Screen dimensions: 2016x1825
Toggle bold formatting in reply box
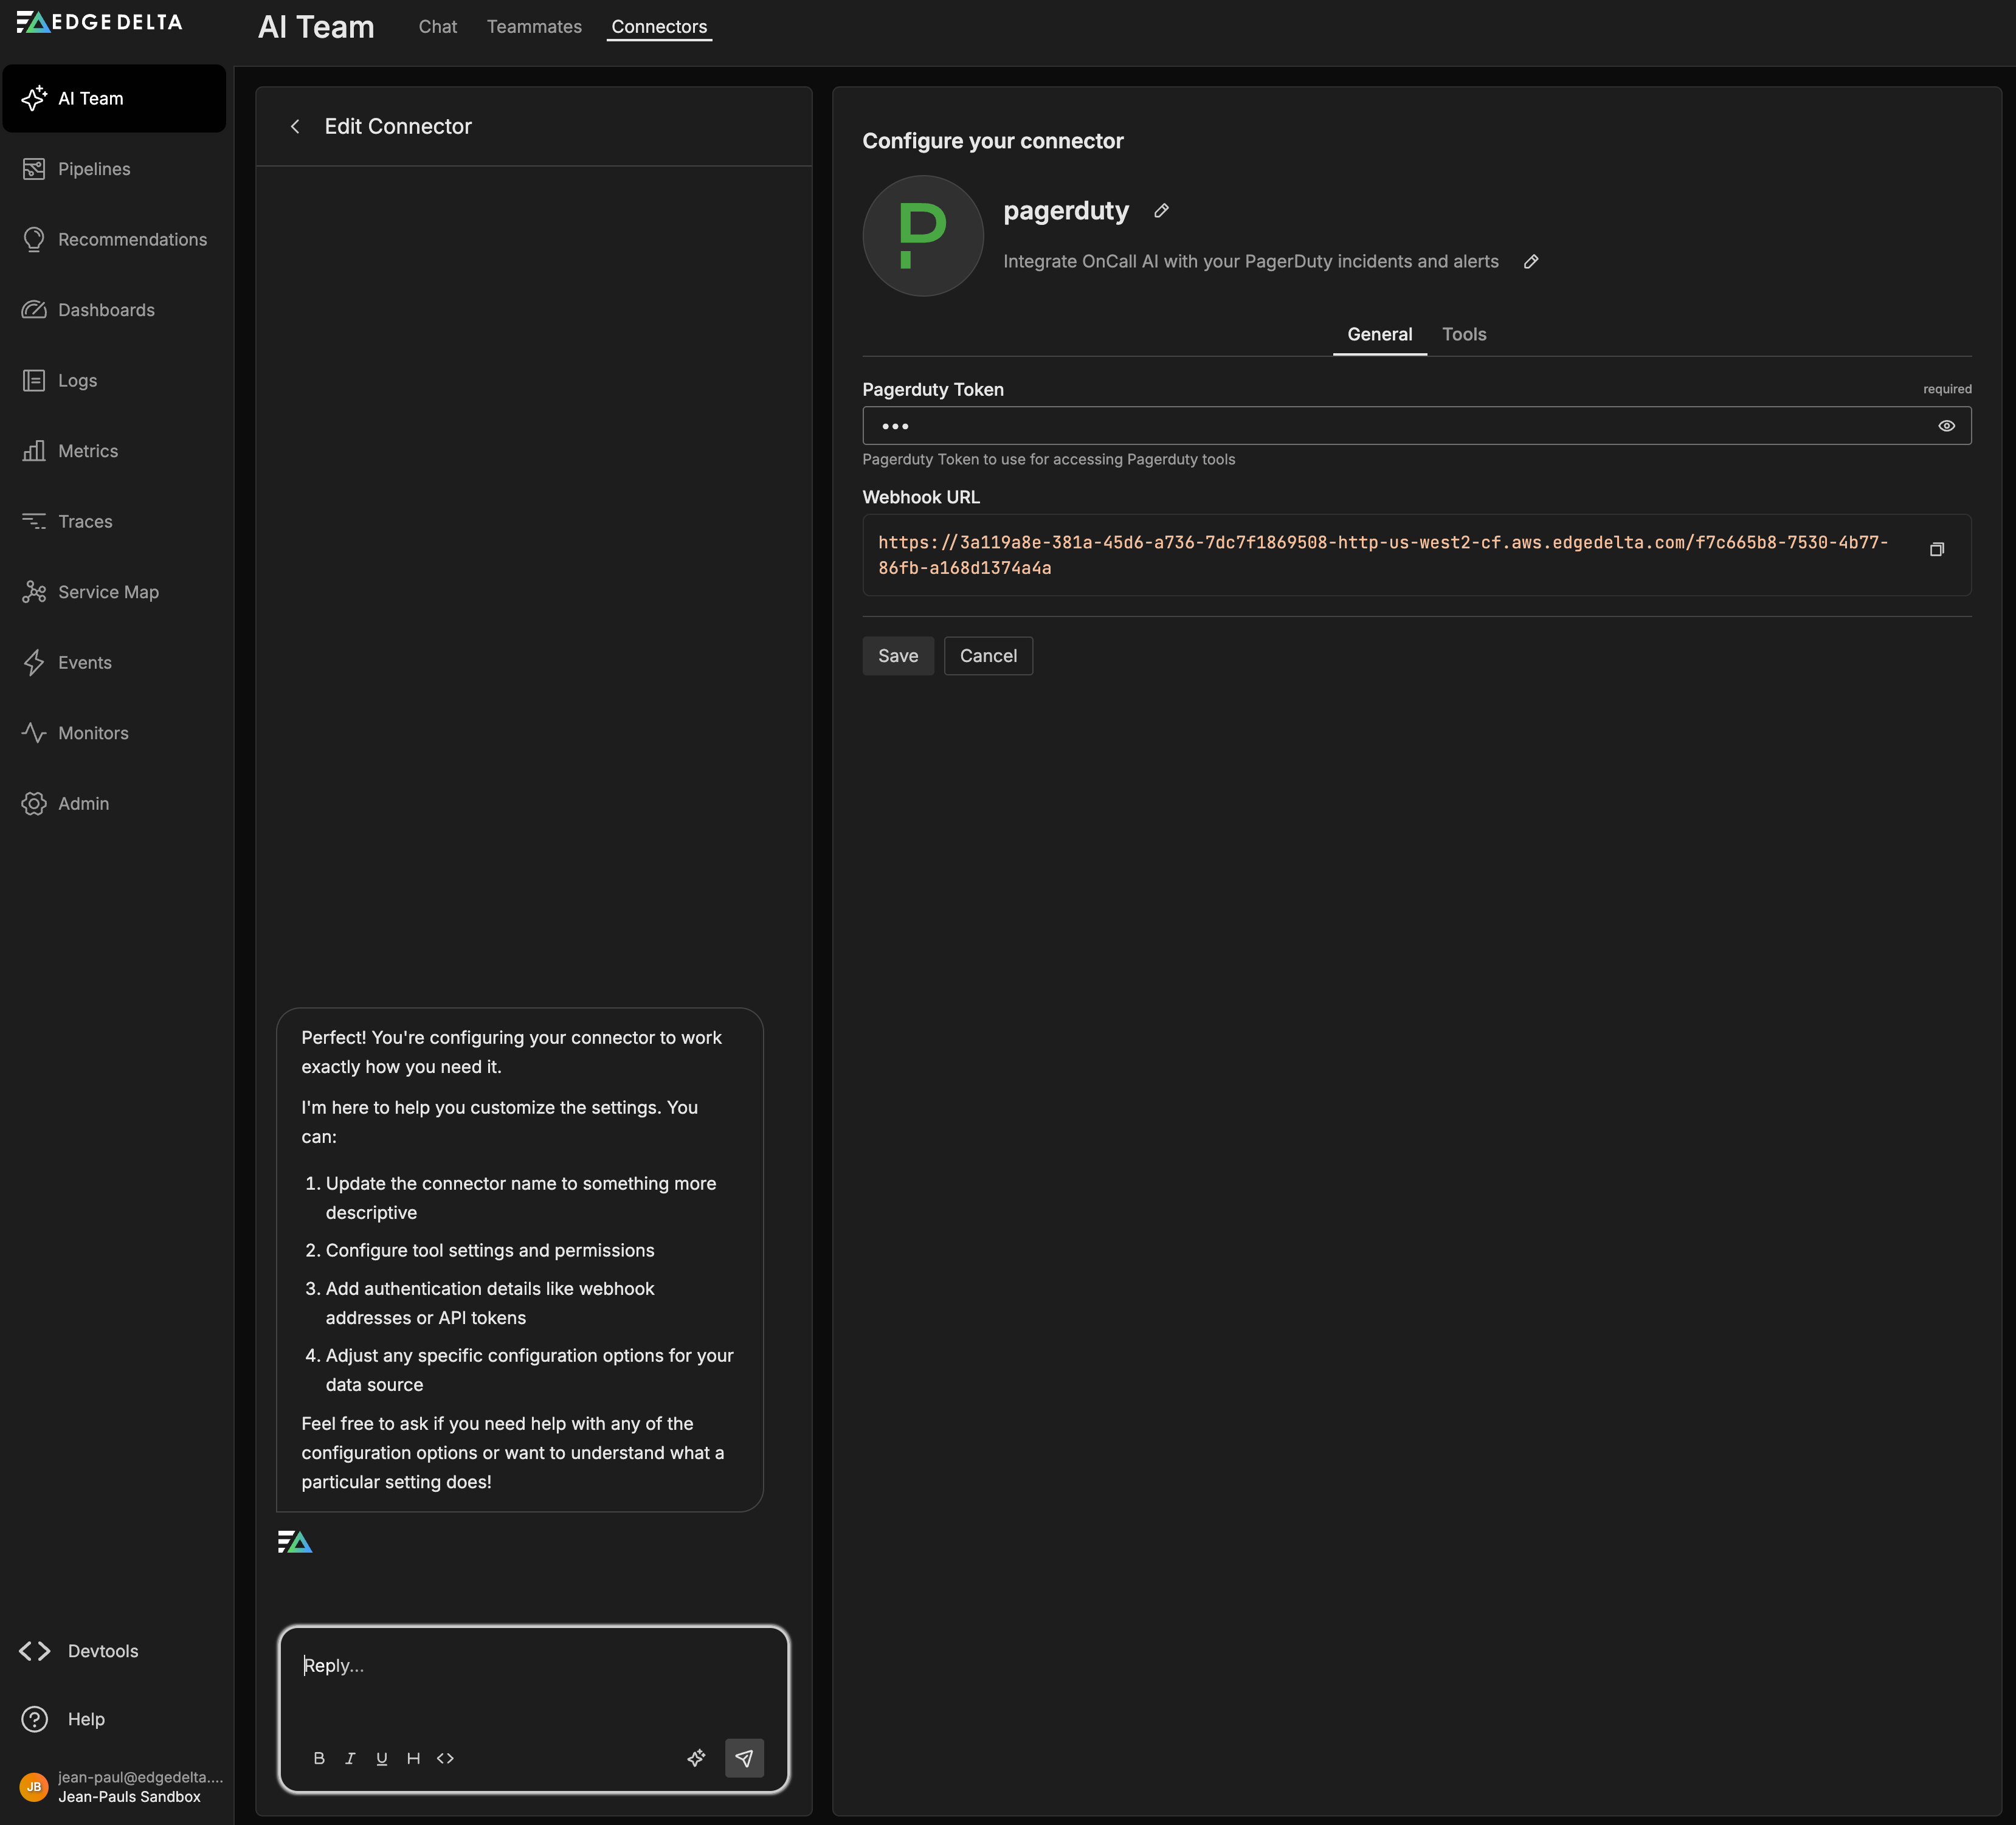319,1758
